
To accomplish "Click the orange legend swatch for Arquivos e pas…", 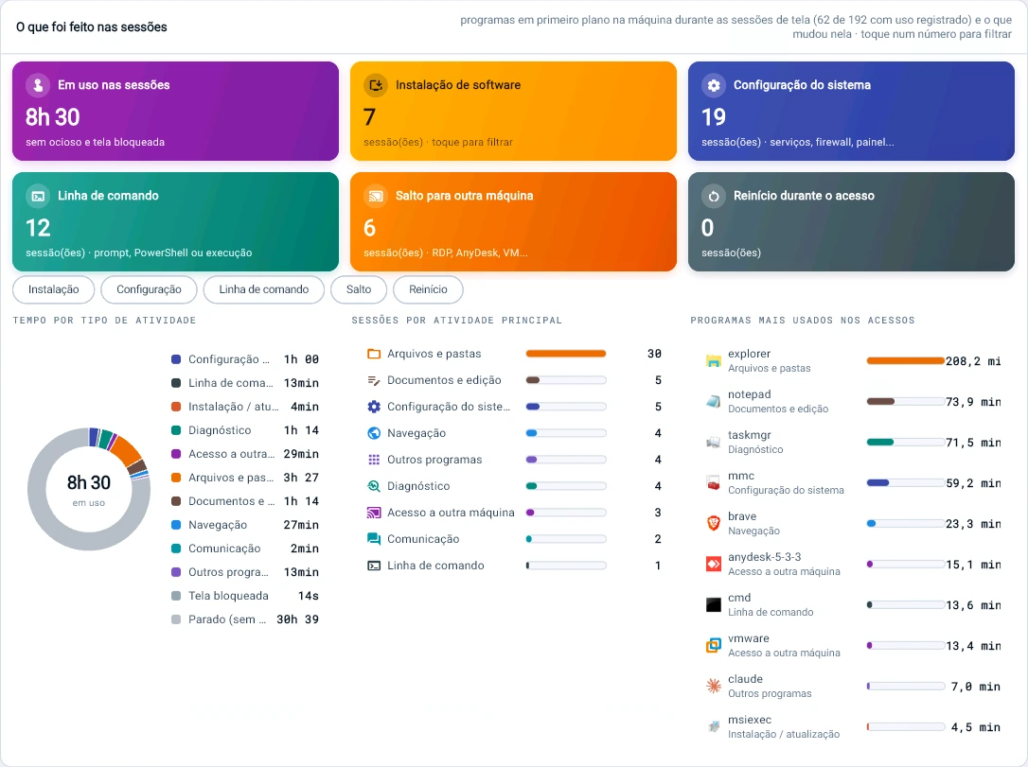I will (176, 478).
